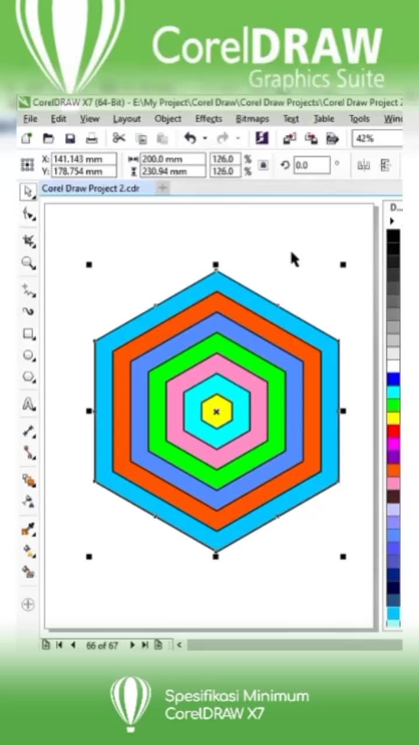
Task: Click the Publish to PDF icon
Action: point(332,138)
